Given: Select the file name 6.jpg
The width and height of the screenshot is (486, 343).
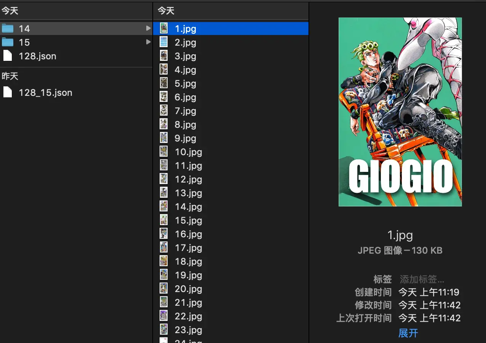Looking at the screenshot, I should tap(185, 97).
